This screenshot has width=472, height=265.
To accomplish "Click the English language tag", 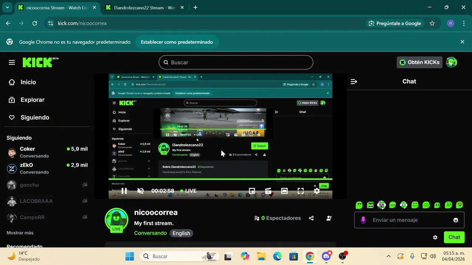I will 181,233.
